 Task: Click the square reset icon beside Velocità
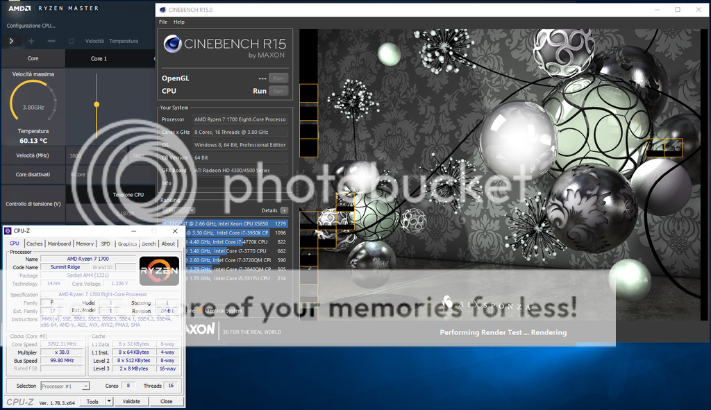[x=72, y=41]
